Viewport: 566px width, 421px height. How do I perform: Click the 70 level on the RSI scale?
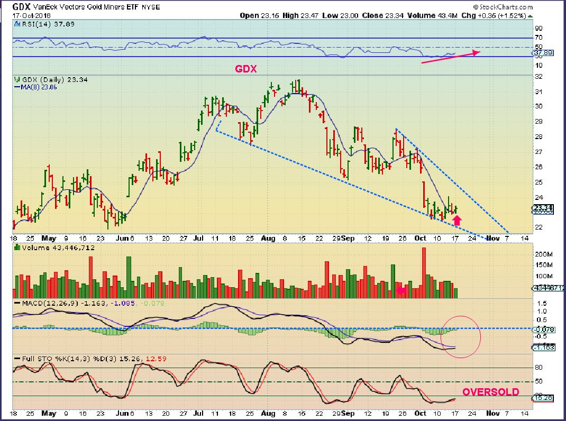point(538,38)
